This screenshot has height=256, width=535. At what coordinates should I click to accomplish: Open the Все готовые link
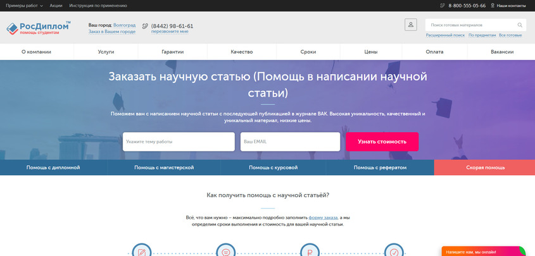point(510,35)
